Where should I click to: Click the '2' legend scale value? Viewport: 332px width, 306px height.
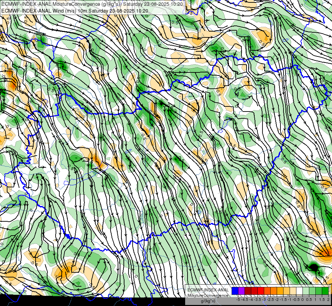click(328, 300)
